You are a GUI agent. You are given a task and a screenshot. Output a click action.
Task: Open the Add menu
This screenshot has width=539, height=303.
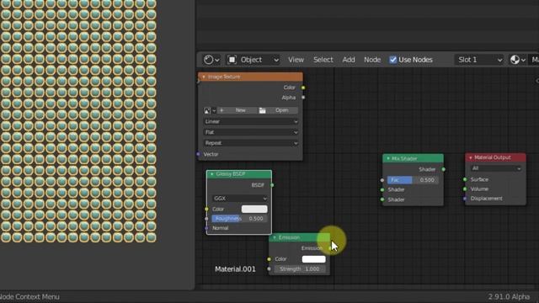point(349,60)
